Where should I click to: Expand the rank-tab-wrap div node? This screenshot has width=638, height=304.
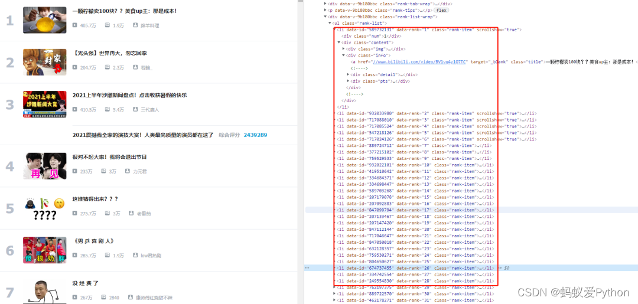coord(325,4)
